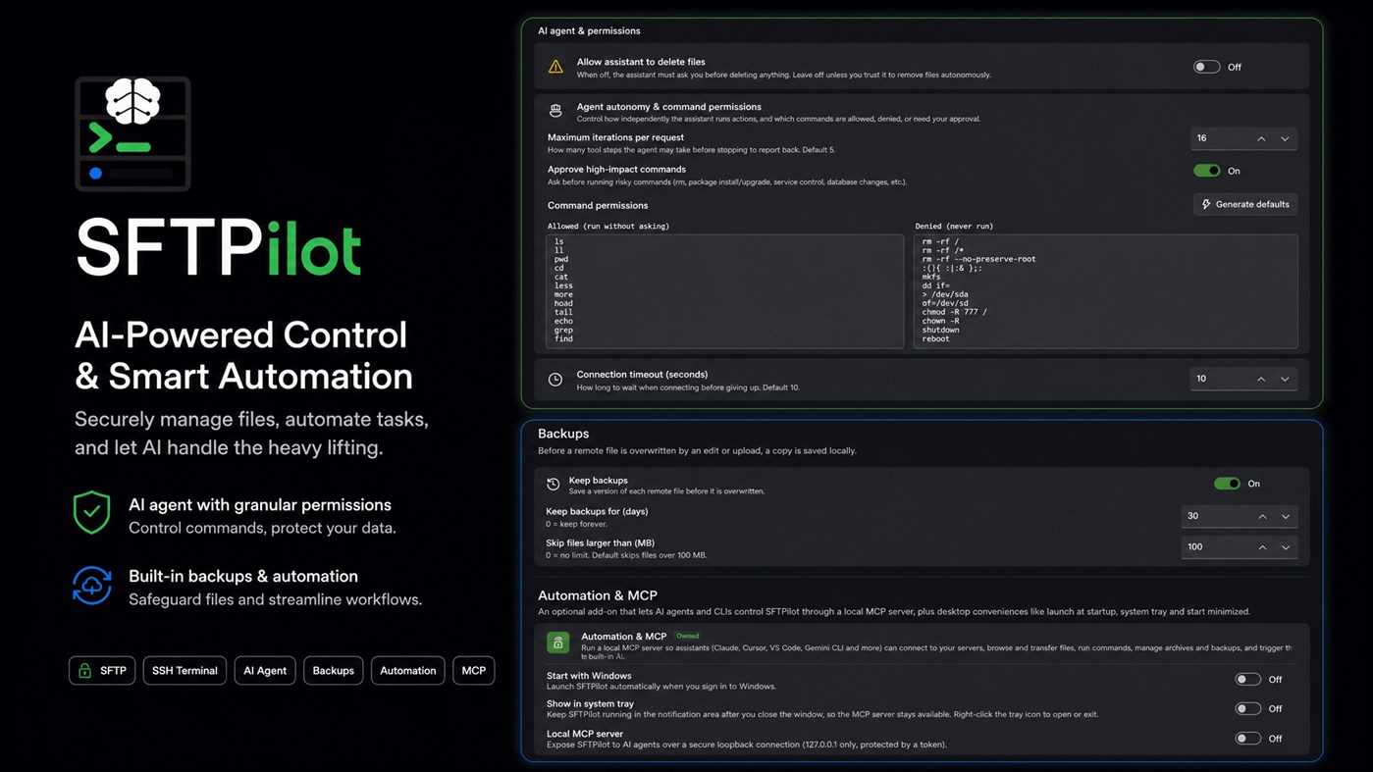The image size is (1373, 772).
Task: Enable the Local MCP server switch
Action: (x=1247, y=739)
